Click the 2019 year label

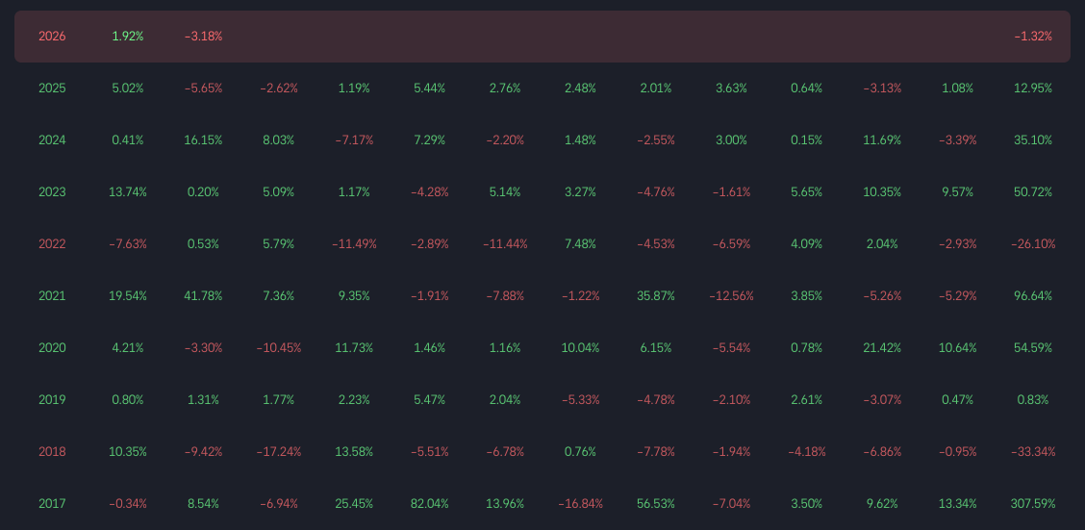point(52,400)
